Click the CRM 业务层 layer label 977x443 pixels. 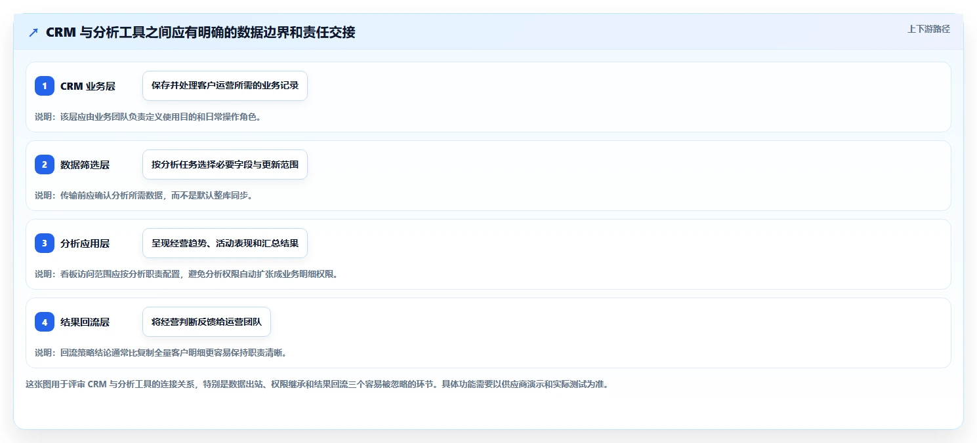click(x=88, y=86)
